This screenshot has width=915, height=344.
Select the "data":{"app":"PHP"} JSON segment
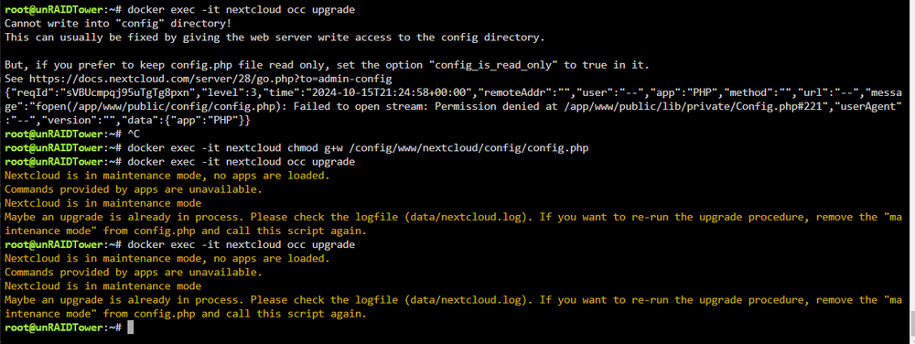tap(186, 120)
